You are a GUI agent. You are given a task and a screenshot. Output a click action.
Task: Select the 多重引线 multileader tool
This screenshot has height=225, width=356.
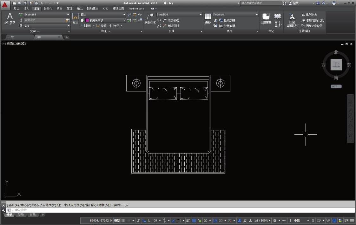(150, 19)
